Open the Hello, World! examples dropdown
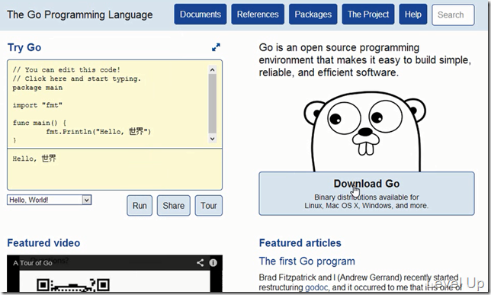 point(49,200)
